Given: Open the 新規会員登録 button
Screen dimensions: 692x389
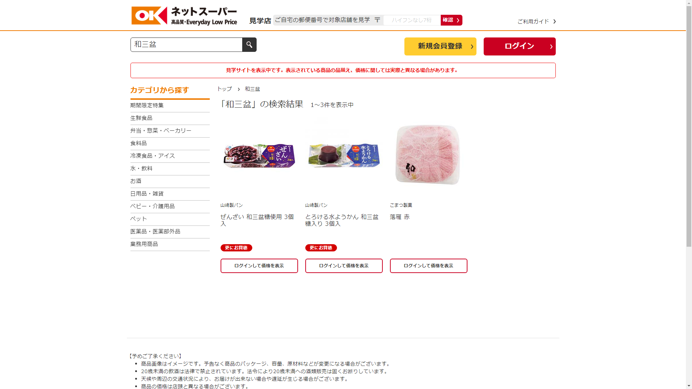Looking at the screenshot, I should click(x=440, y=46).
